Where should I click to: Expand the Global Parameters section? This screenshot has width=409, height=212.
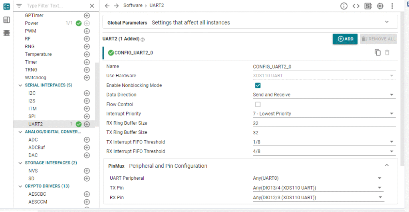point(386,22)
